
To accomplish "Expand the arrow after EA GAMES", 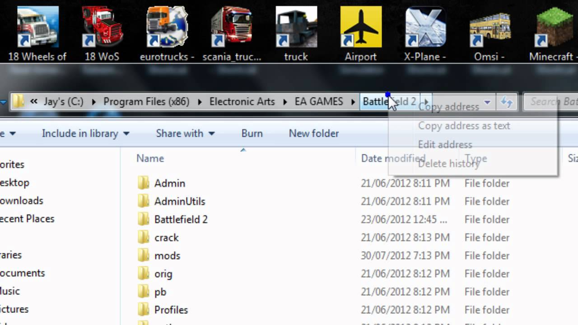I will click(x=353, y=102).
